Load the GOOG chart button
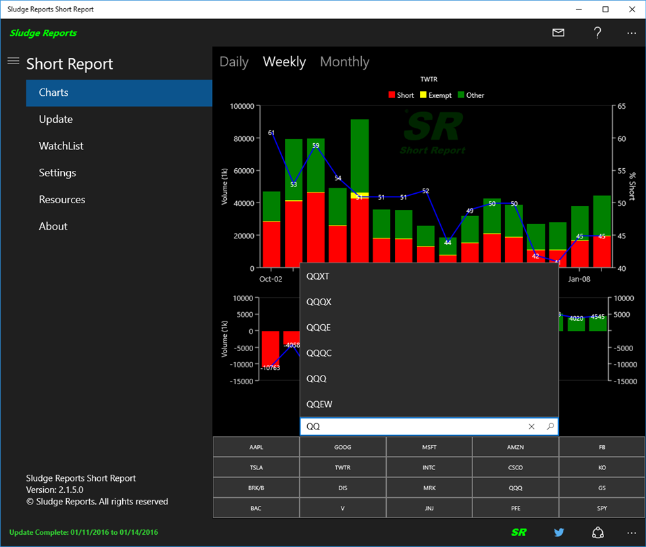Image resolution: width=646 pixels, height=547 pixels. click(342, 447)
